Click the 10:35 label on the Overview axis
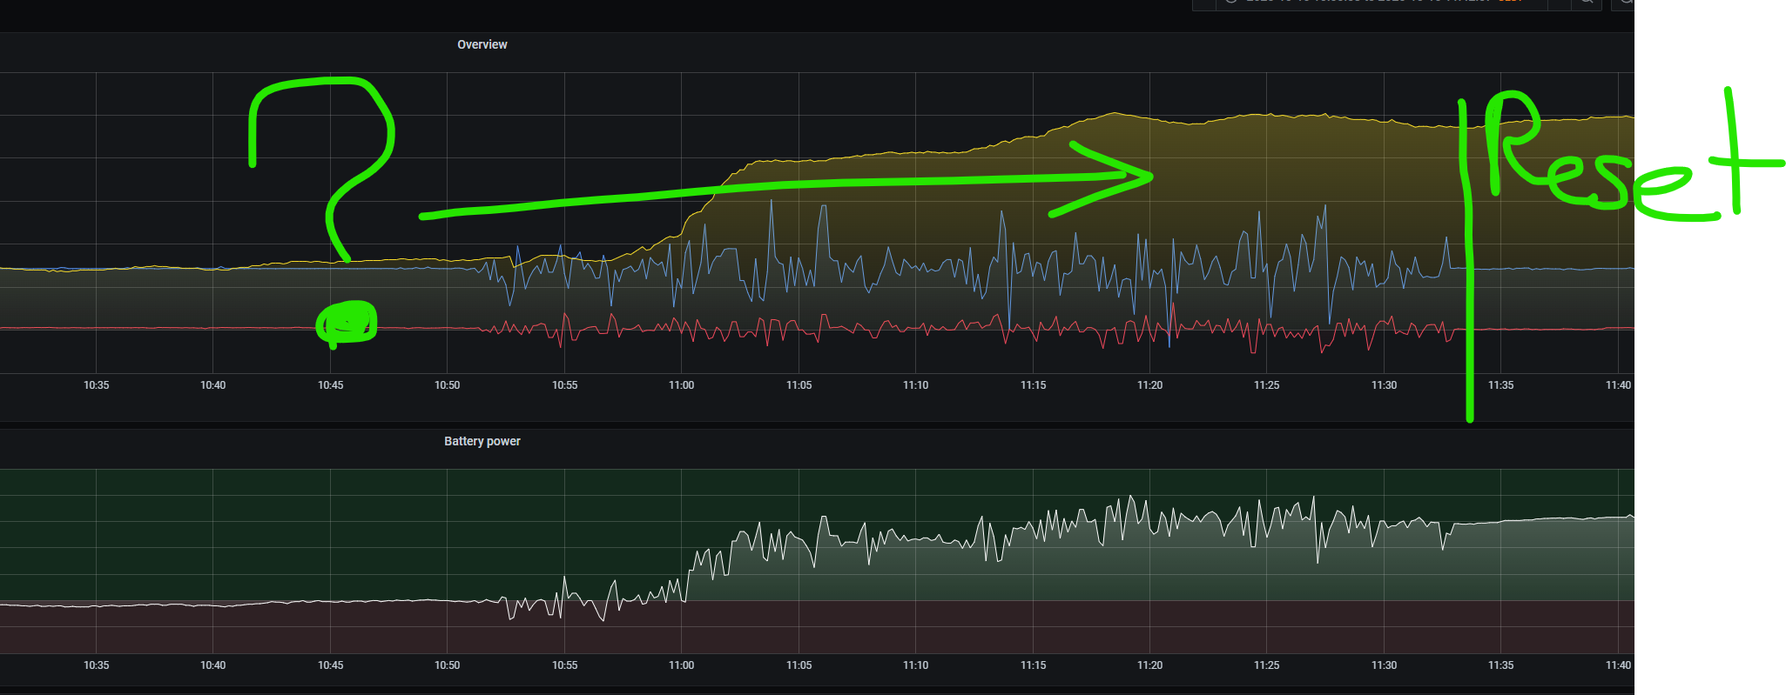Viewport: 1786px width, 695px height. [x=96, y=384]
